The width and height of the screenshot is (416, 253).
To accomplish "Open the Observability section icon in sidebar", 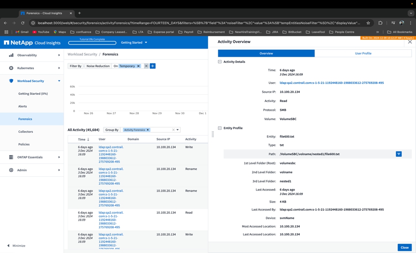I will click(11, 55).
